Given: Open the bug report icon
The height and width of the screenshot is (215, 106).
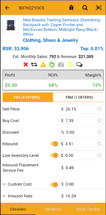Looking at the screenshot, I should tap(71, 8).
